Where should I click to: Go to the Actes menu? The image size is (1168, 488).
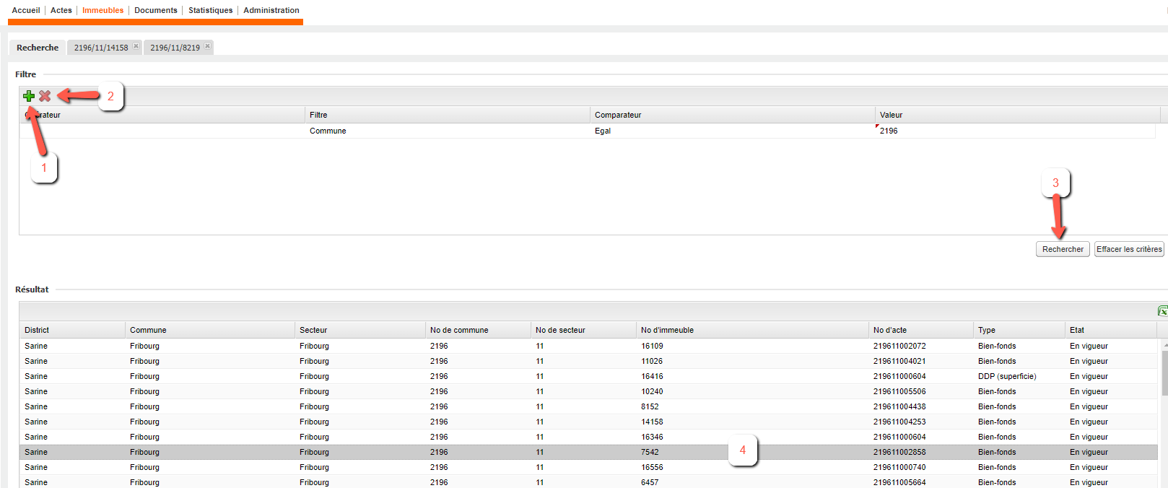(61, 10)
